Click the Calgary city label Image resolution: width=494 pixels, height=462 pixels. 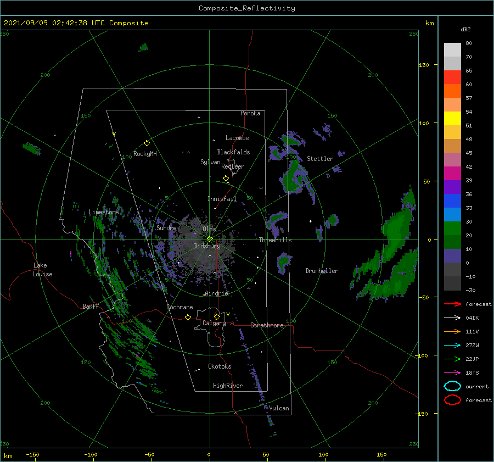pos(214,323)
